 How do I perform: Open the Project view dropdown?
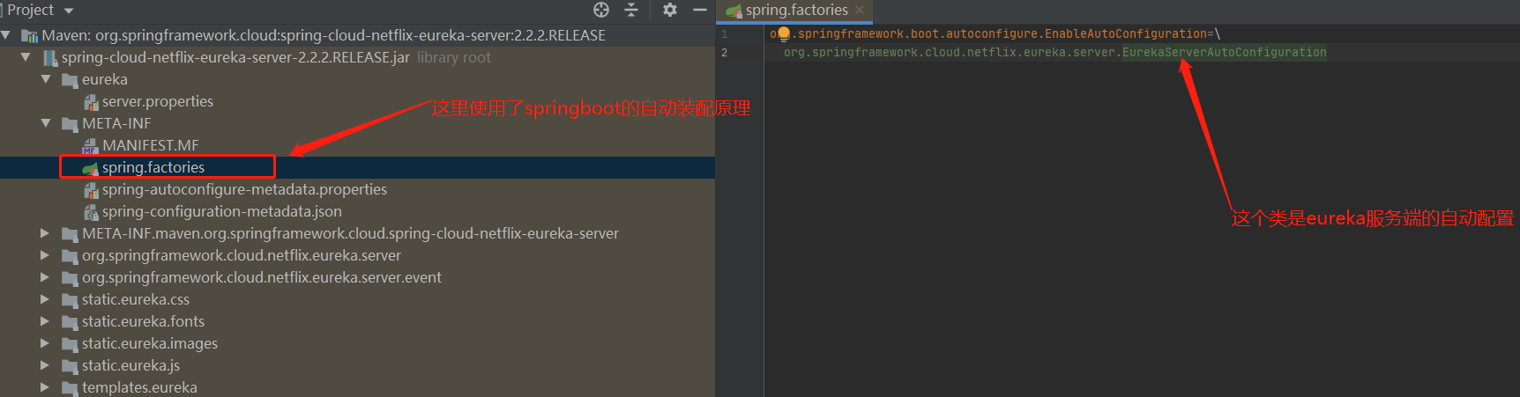click(x=69, y=11)
